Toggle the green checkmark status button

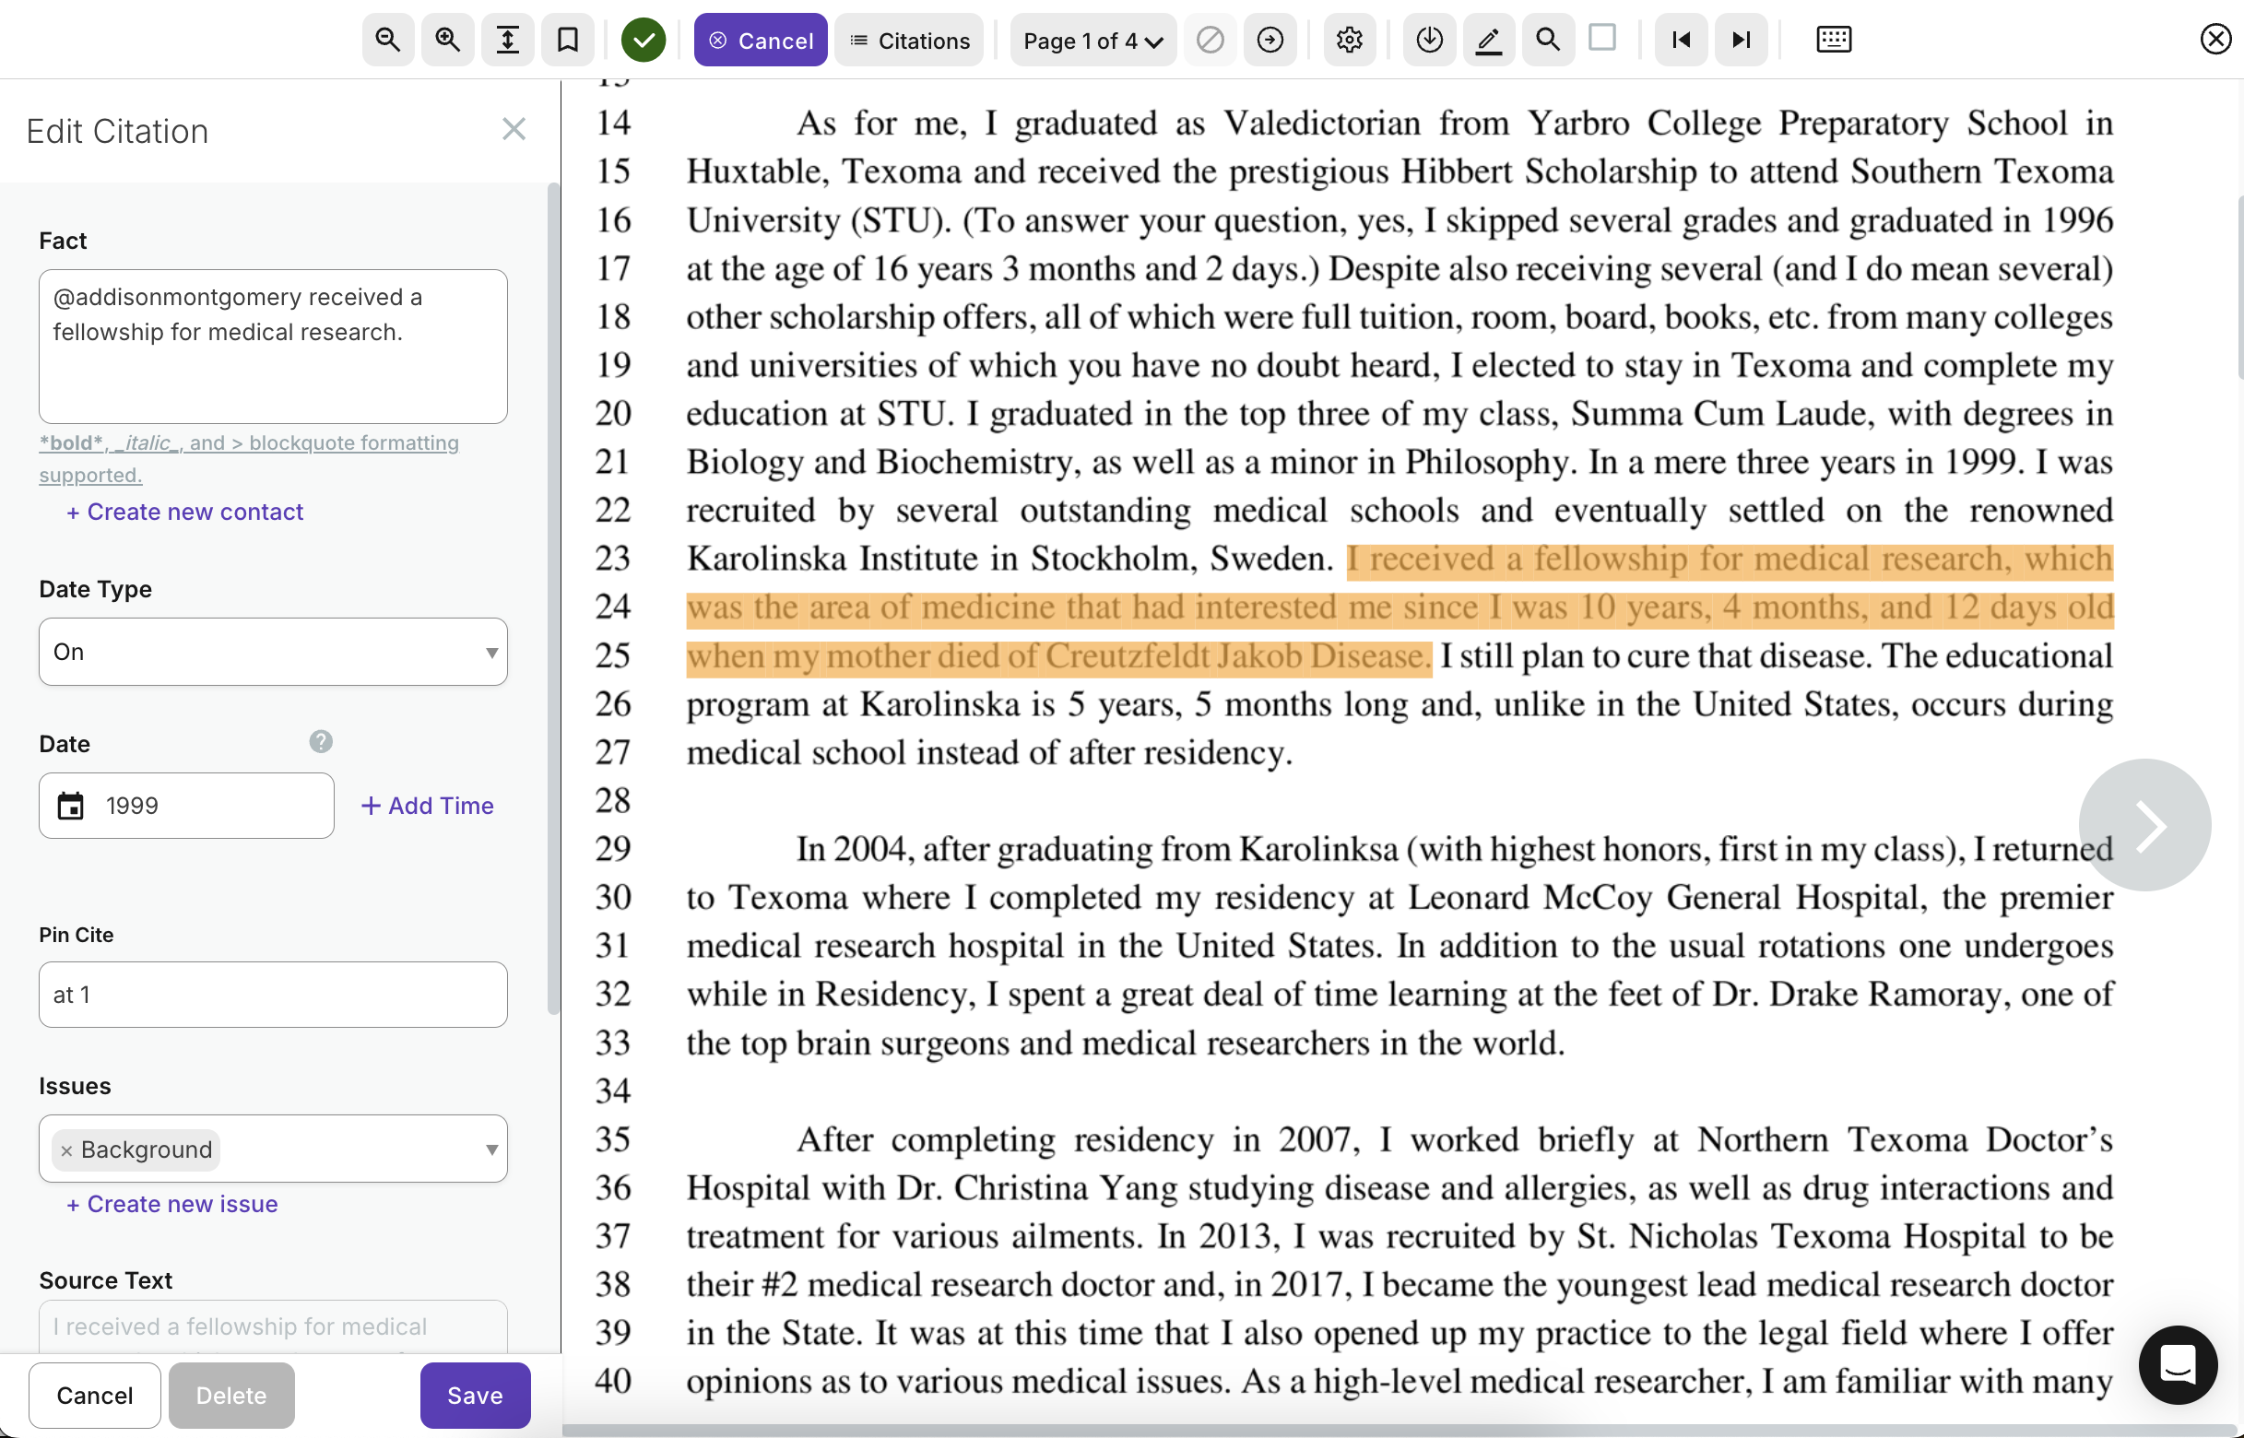pyautogui.click(x=644, y=41)
